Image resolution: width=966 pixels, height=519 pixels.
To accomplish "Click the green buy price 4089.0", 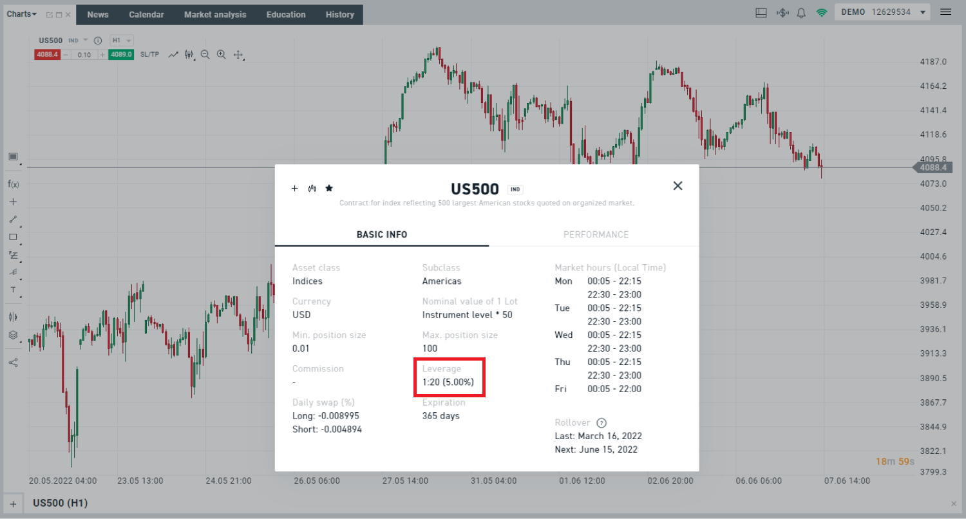I will [x=121, y=55].
